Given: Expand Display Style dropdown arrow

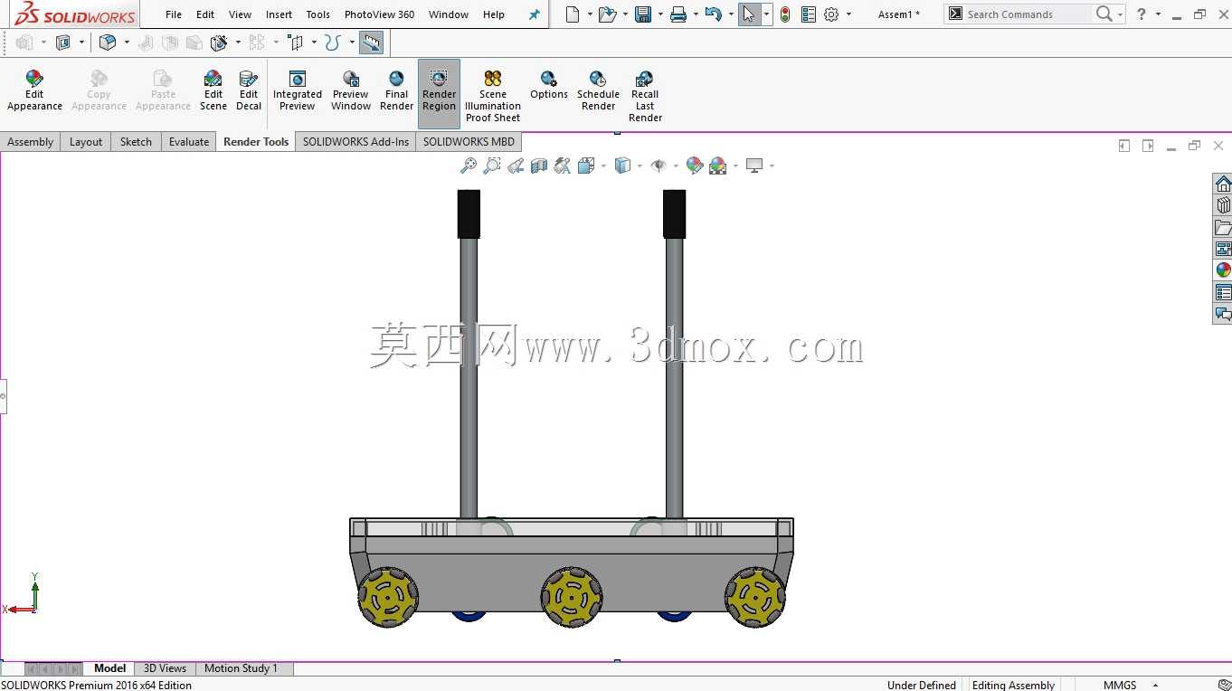Looking at the screenshot, I should pyautogui.click(x=639, y=166).
